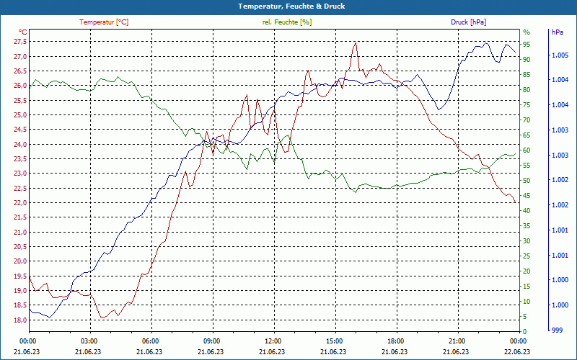Select the green "rel. Feuchte [%]" legend label
Image resolution: width=577 pixels, height=360 pixels.
286,22
